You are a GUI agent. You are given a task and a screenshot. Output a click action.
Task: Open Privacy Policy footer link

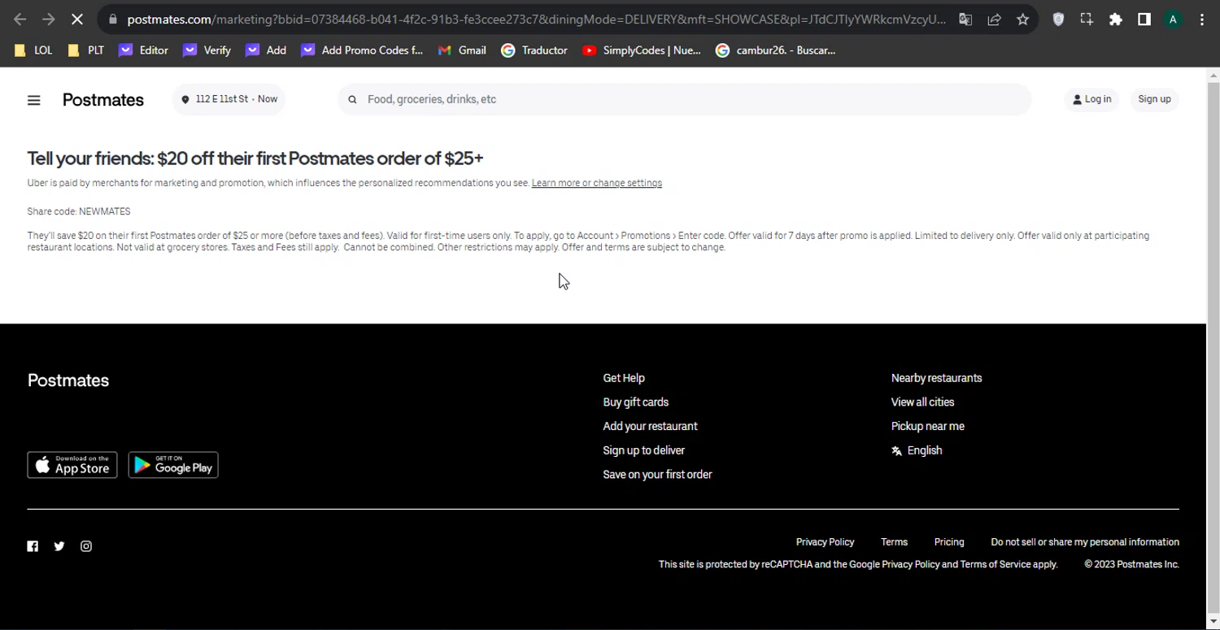(825, 542)
